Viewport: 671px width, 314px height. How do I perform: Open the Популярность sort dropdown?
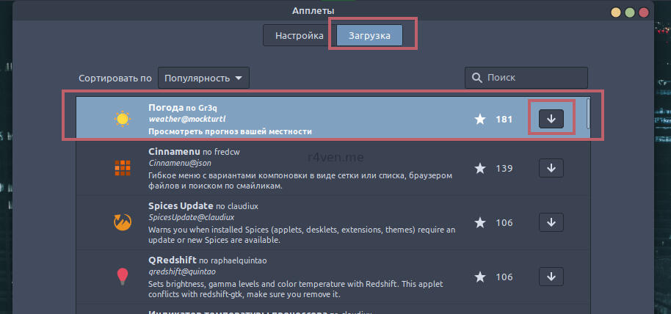tap(203, 78)
